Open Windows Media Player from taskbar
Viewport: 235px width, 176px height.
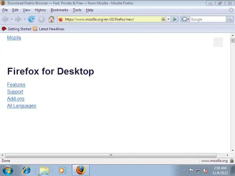coord(62,170)
